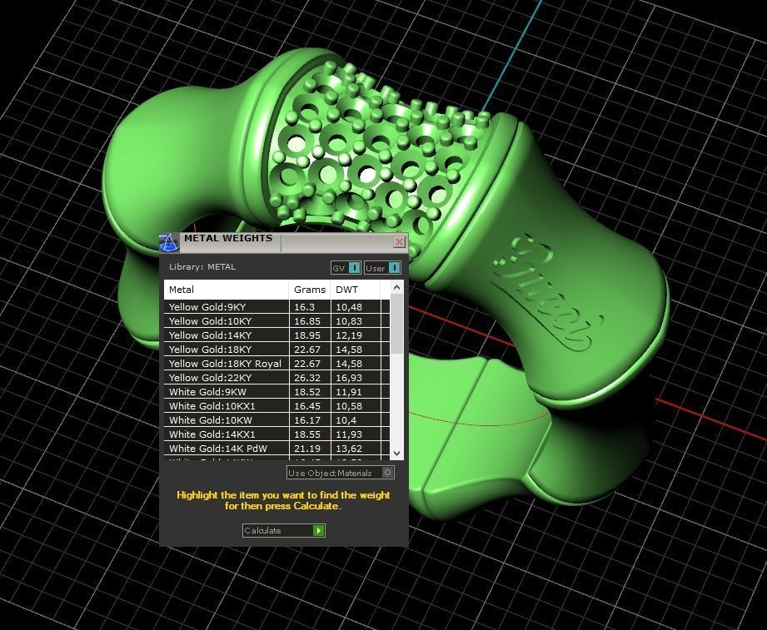The width and height of the screenshot is (767, 630).
Task: Select the Yellow Gold:9KY row
Action: click(276, 307)
